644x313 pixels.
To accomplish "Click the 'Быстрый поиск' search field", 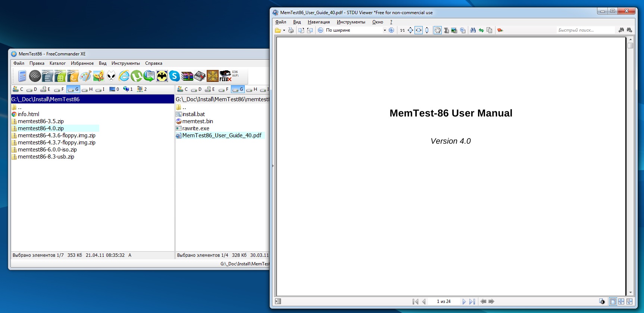I will point(585,30).
